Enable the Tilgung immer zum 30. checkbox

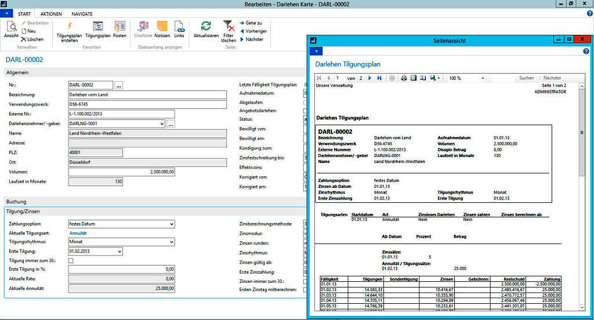click(71, 261)
